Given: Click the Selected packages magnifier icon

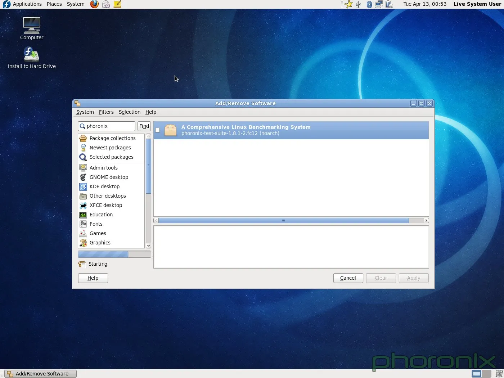Looking at the screenshot, I should pyautogui.click(x=83, y=157).
